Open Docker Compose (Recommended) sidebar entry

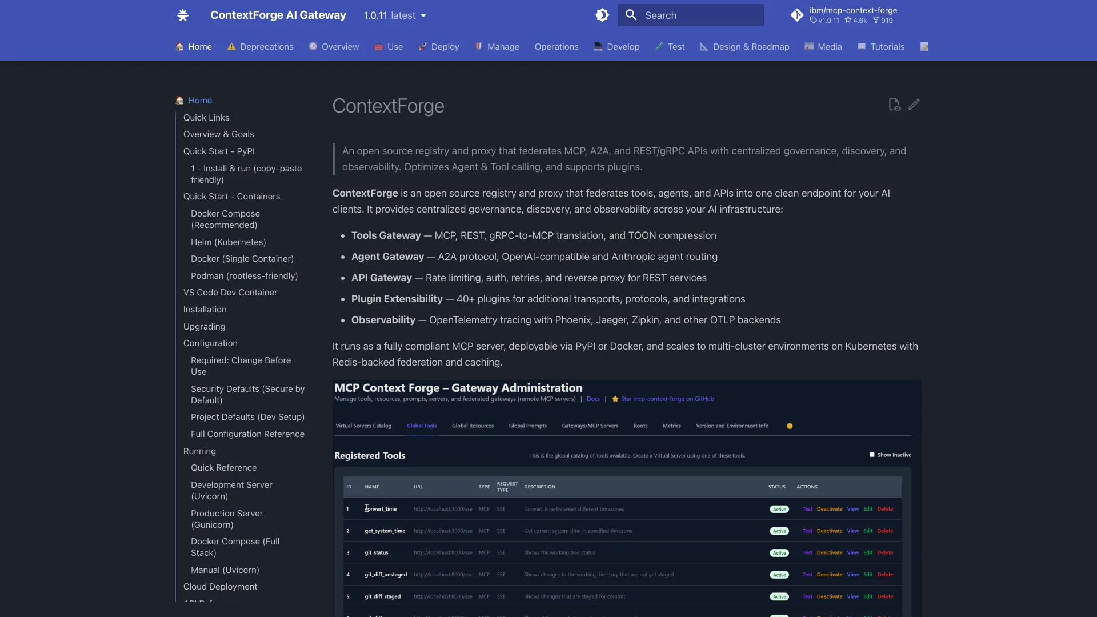[x=226, y=219]
